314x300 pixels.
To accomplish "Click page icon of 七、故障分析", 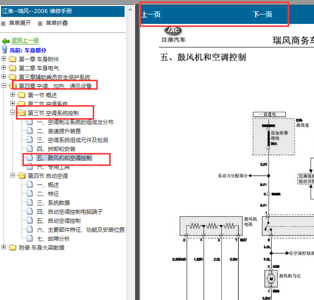I will pyautogui.click(x=30, y=239).
